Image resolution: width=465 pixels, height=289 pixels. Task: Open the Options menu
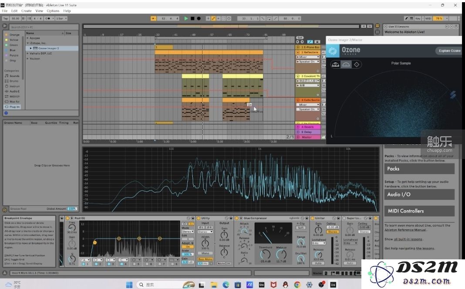(53, 11)
